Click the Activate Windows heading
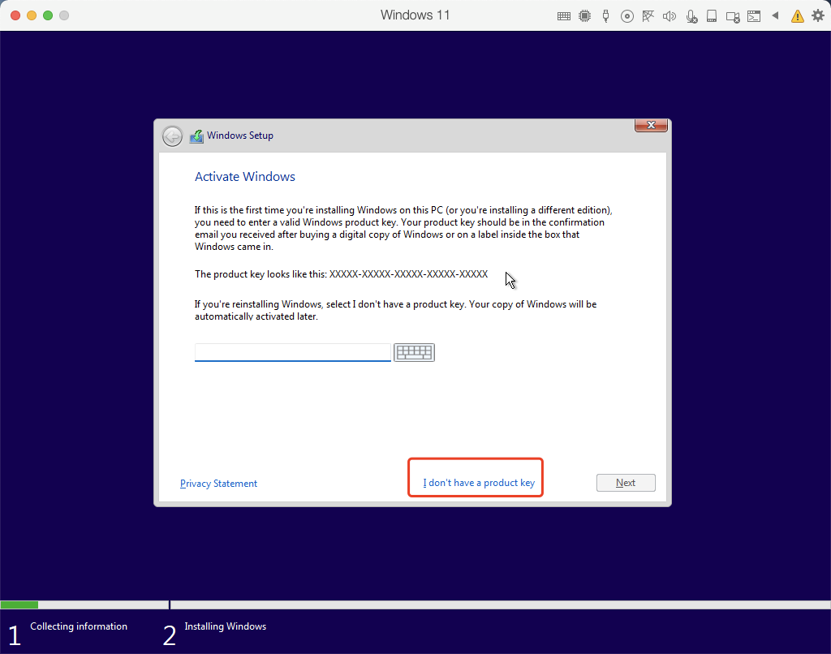This screenshot has height=654, width=831. (x=245, y=177)
